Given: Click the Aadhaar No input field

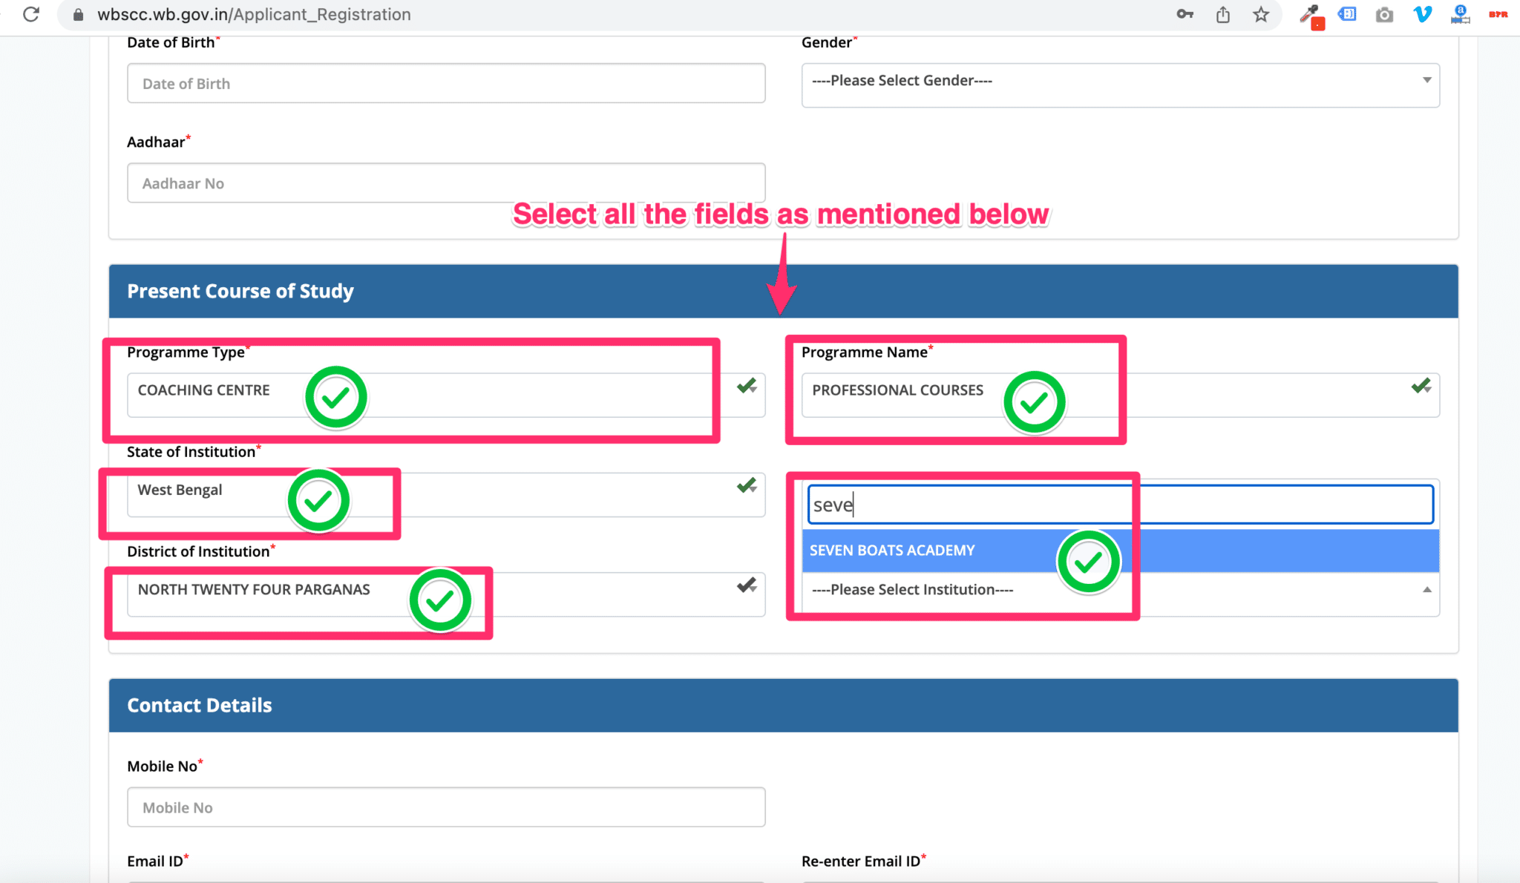Looking at the screenshot, I should click(x=445, y=183).
